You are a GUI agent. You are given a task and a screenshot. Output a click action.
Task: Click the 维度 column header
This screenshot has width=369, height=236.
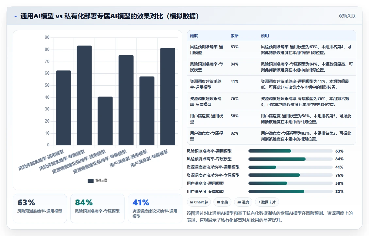[x=194, y=36]
